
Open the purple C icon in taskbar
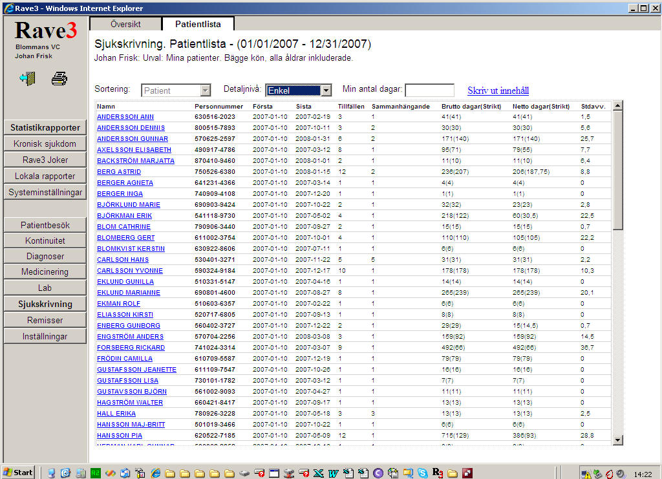point(378,473)
